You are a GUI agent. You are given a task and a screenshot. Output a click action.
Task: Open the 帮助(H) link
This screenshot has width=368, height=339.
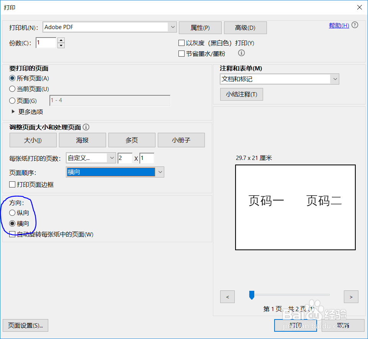[339, 25]
